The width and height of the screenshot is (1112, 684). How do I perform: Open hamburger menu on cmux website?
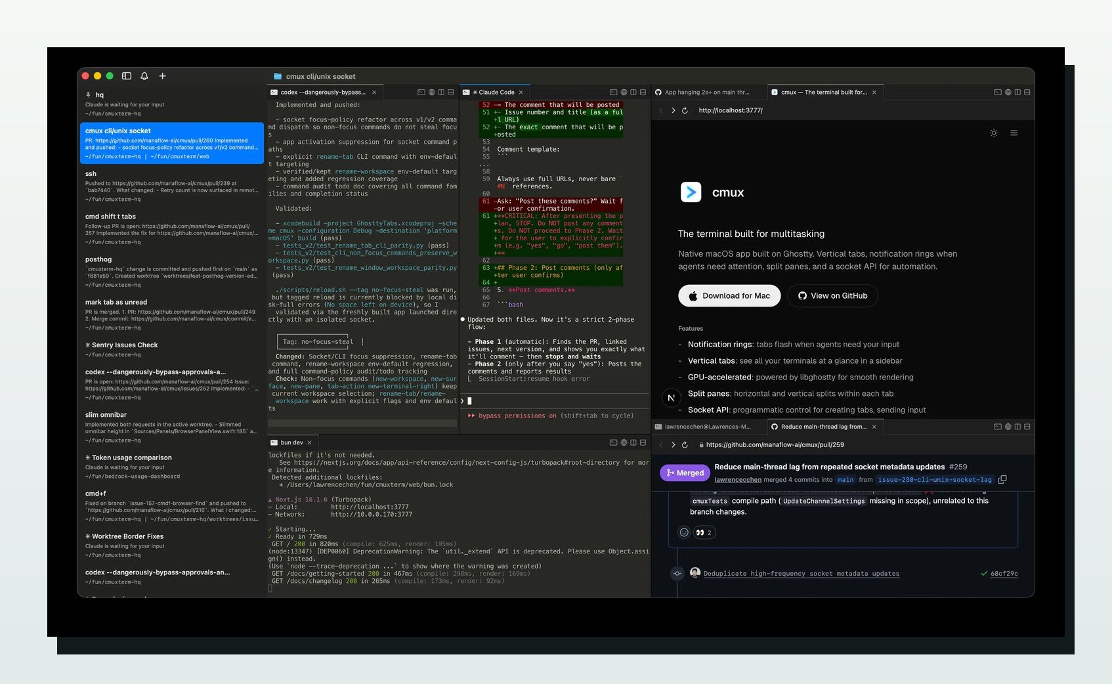1014,133
